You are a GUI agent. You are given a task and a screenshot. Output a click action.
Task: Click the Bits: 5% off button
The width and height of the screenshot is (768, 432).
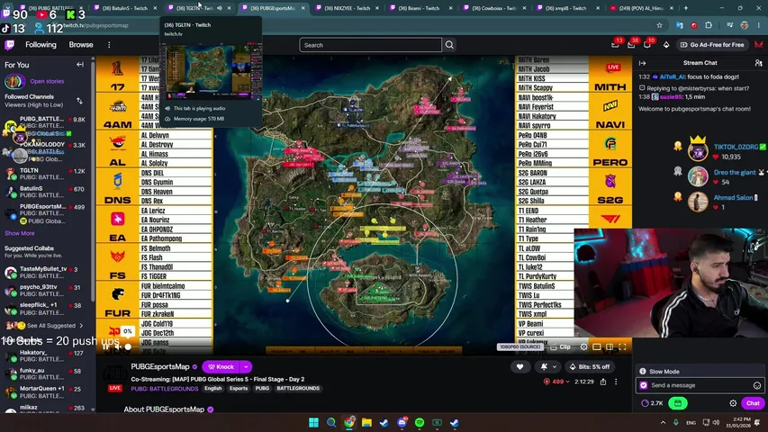point(590,367)
